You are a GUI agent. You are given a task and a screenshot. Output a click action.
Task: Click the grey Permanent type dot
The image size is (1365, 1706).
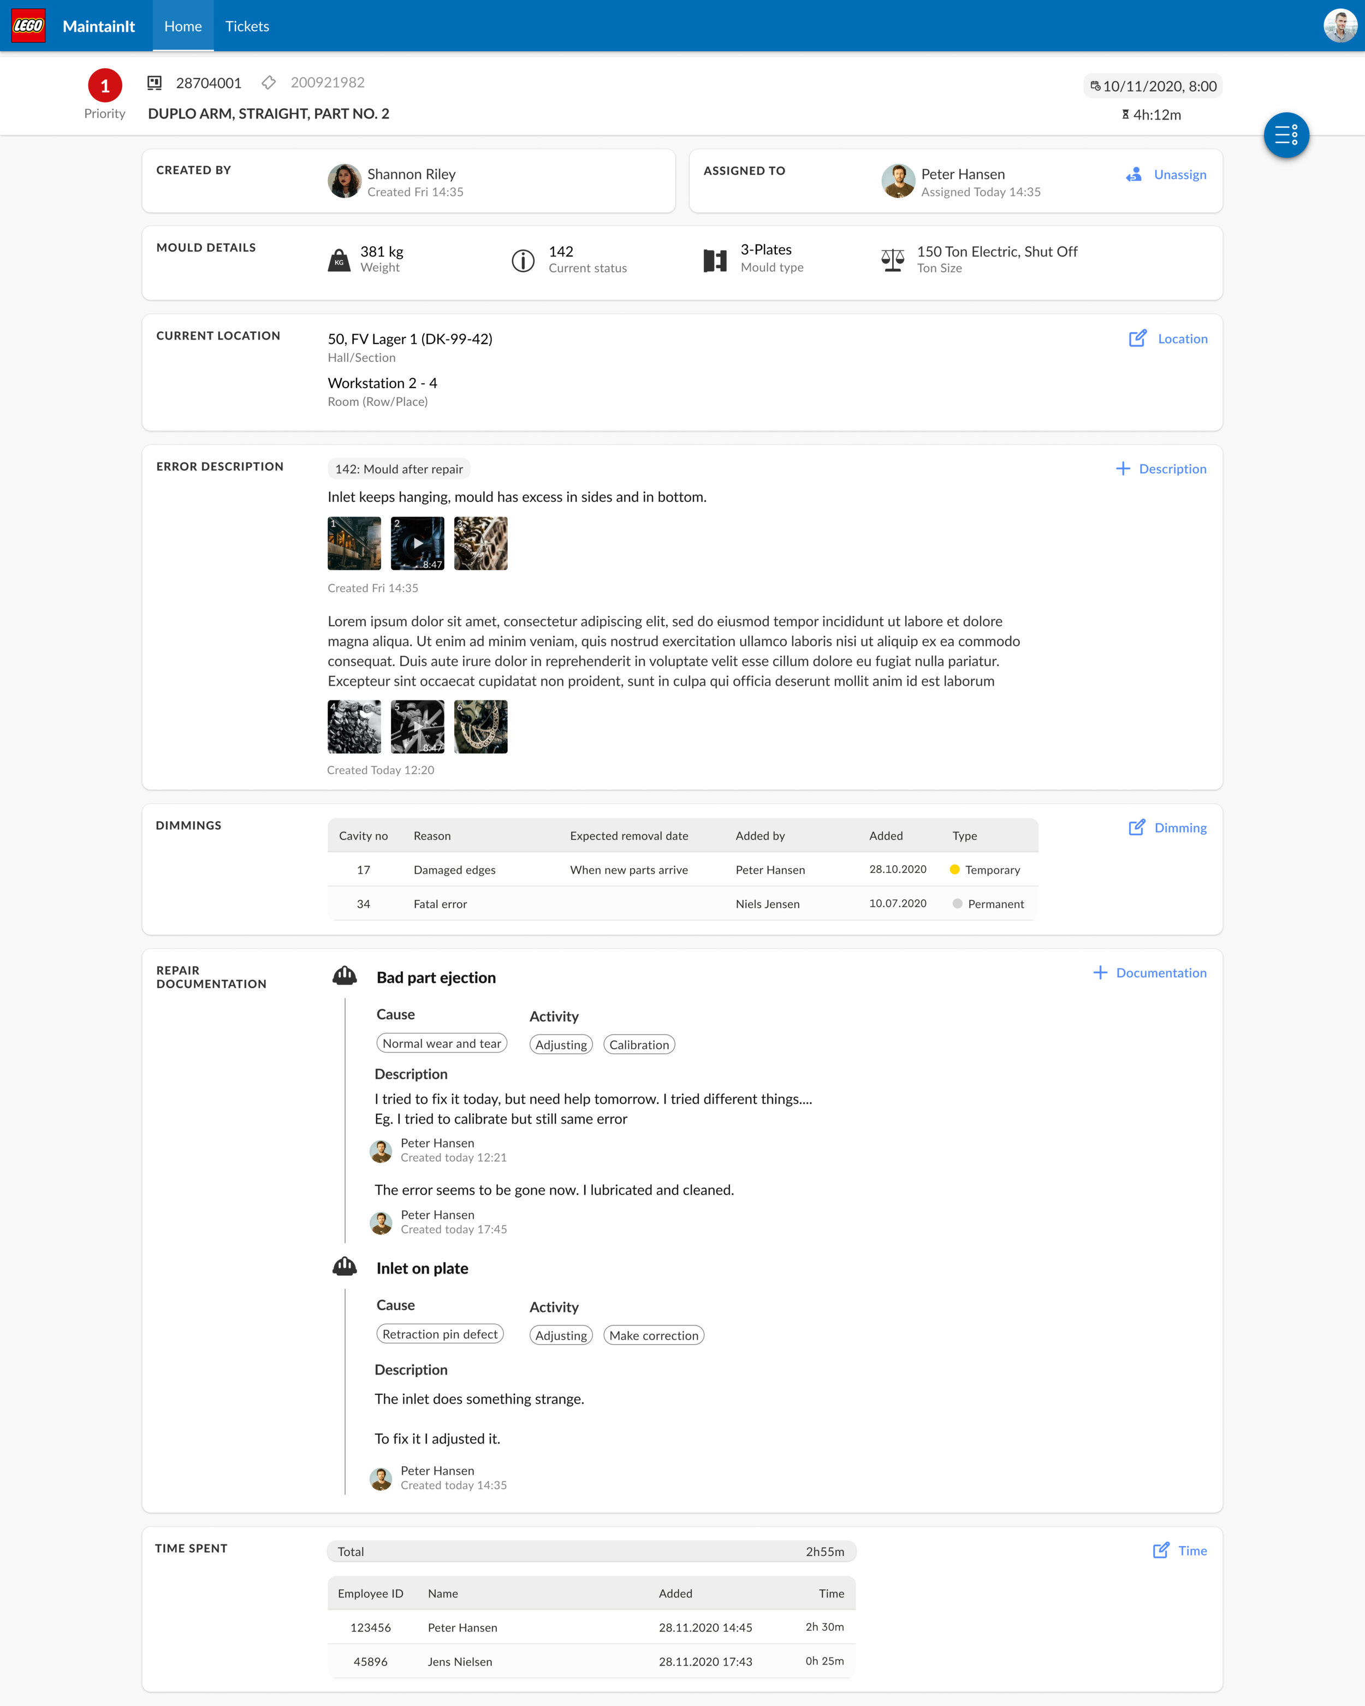pyautogui.click(x=958, y=903)
